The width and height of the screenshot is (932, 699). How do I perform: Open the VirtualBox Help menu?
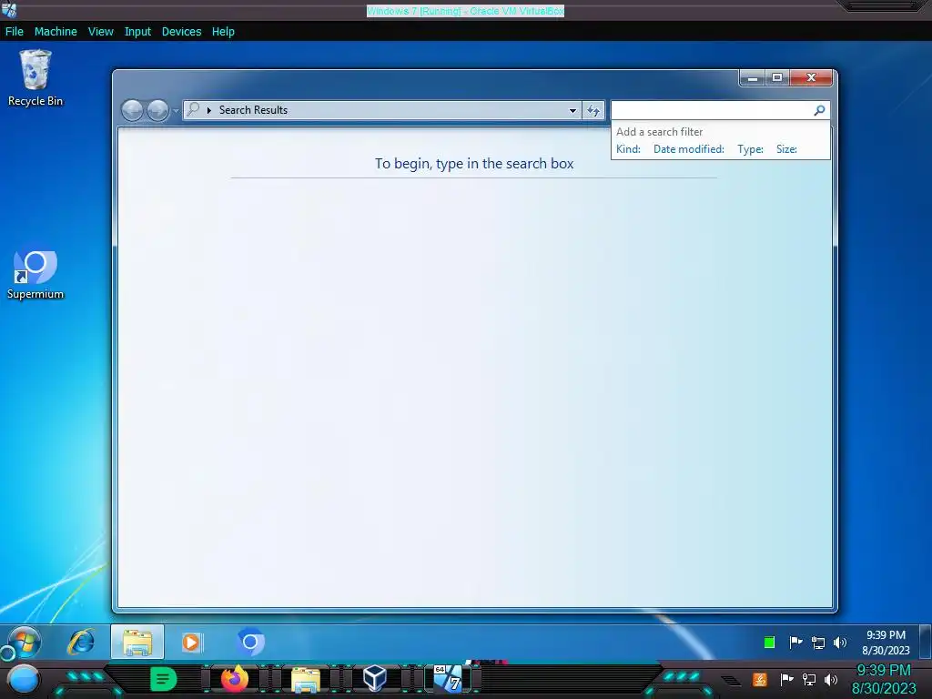point(223,32)
